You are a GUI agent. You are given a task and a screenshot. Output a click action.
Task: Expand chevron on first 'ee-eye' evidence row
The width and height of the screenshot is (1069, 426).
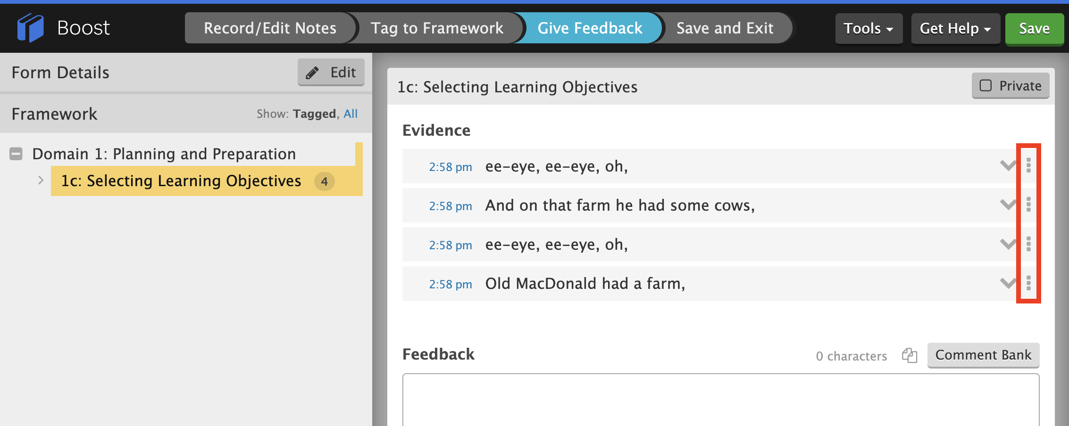click(1008, 165)
